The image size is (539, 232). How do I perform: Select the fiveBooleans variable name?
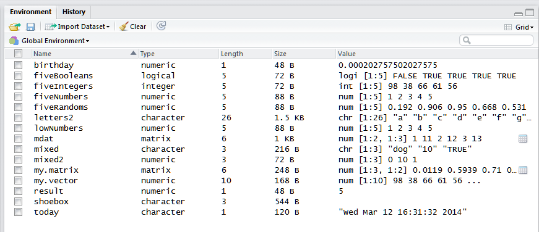(63, 76)
